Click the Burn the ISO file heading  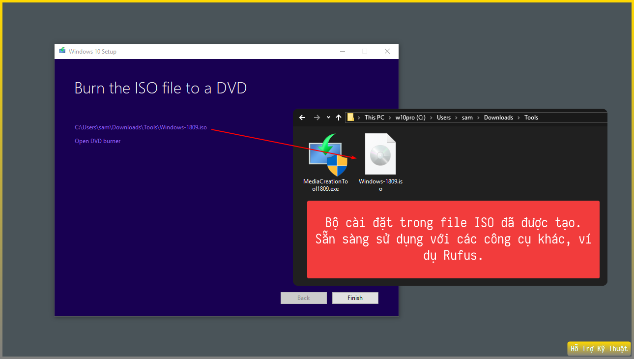coord(161,88)
